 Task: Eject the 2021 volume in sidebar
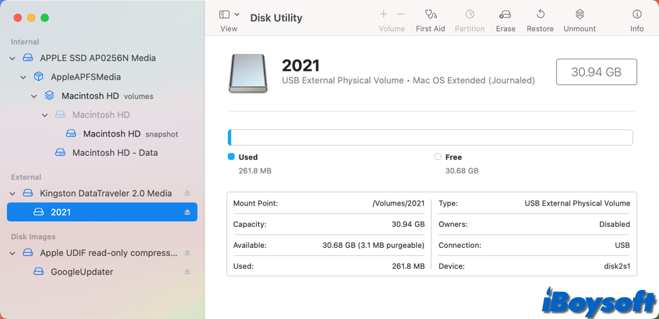coord(187,212)
